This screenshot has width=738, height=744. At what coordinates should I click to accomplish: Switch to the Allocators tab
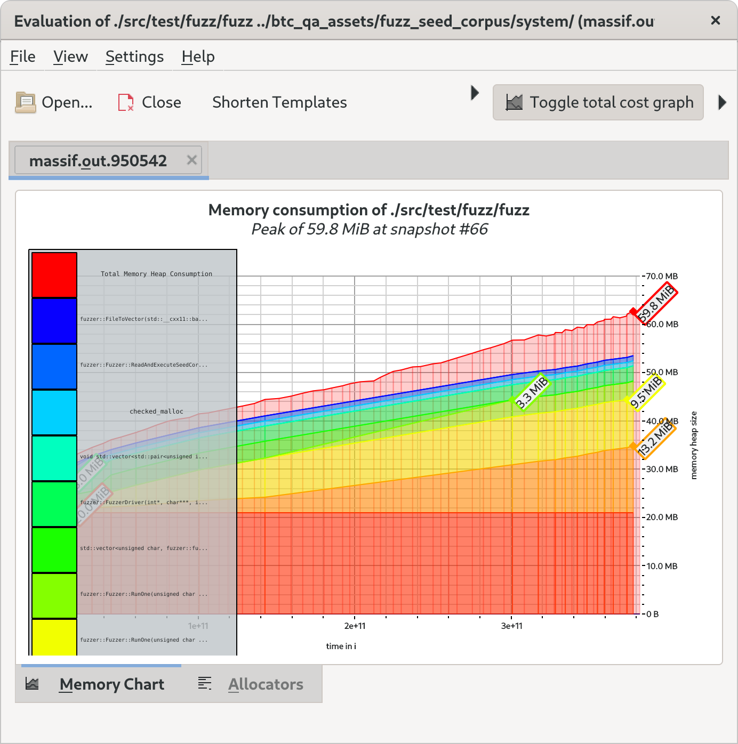(266, 684)
